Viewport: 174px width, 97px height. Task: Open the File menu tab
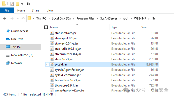tap(7, 10)
